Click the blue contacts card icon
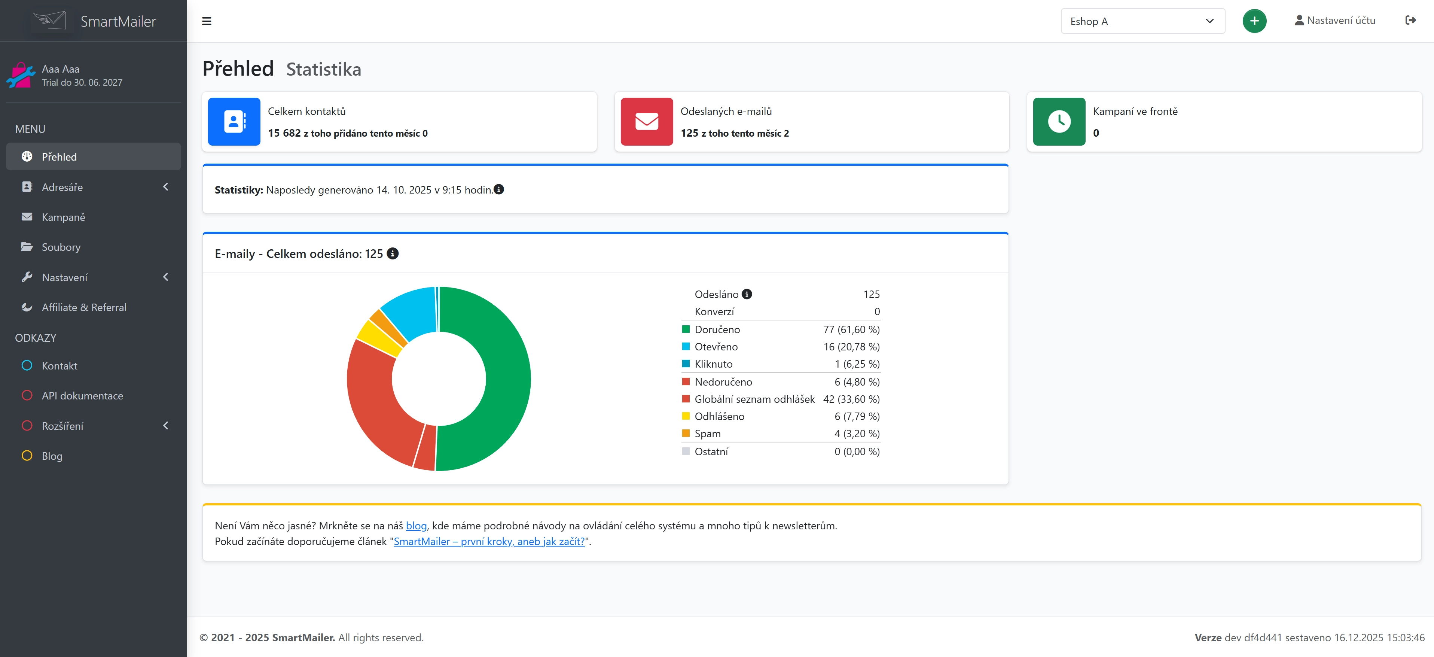 tap(234, 121)
